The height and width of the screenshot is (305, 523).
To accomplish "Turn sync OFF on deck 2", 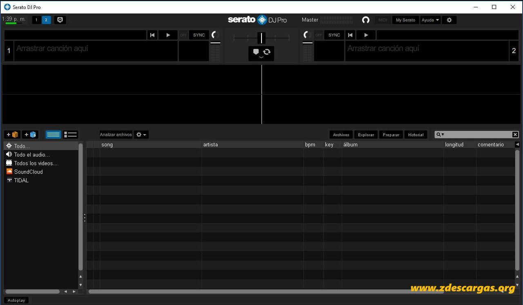I will 319,35.
